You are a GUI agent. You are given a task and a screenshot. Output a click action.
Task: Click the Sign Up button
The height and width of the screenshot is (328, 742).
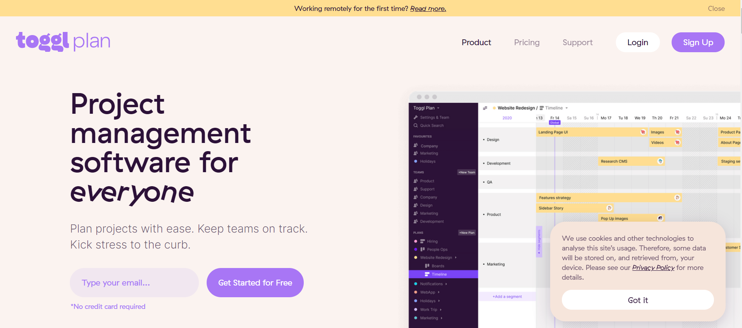[x=698, y=42]
